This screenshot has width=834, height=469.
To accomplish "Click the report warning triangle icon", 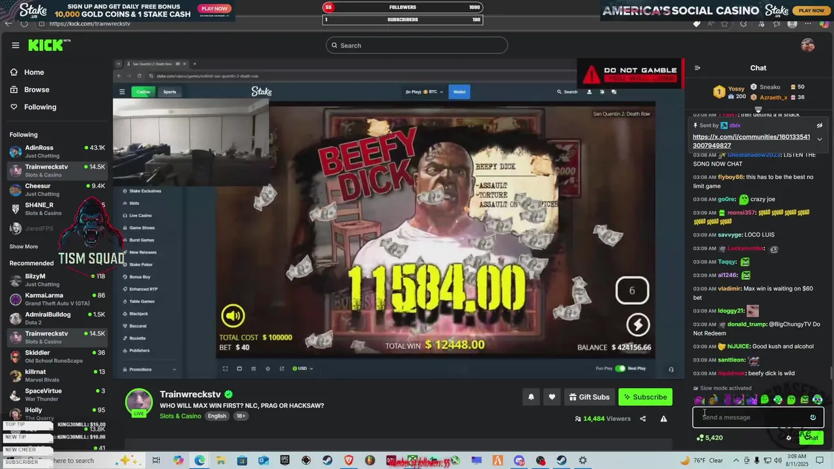I will click(x=663, y=419).
